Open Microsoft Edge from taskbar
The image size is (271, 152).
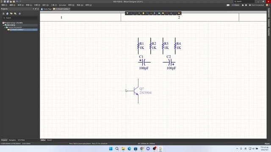pos(129,149)
